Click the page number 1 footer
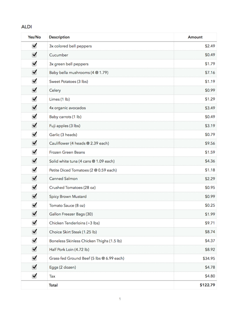 [120, 299]
